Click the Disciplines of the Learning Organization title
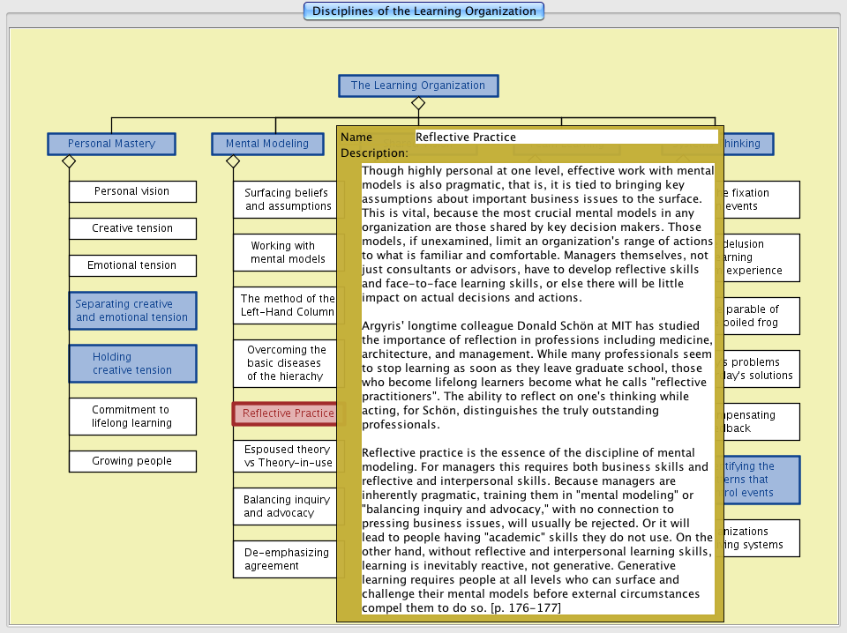The image size is (847, 633). (423, 11)
